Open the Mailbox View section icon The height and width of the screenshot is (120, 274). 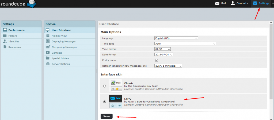pyautogui.click(x=48, y=36)
